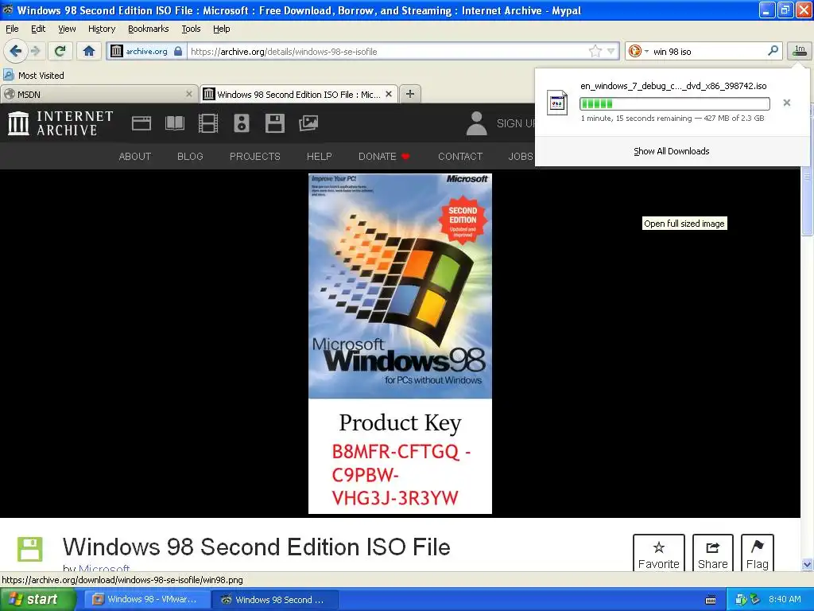The width and height of the screenshot is (814, 611).
Task: Click the ISO download progress bar
Action: (x=674, y=103)
